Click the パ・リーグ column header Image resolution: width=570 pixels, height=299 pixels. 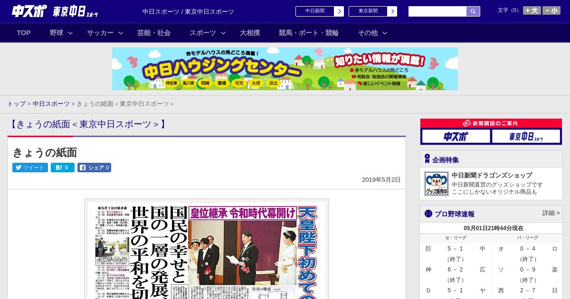528,238
